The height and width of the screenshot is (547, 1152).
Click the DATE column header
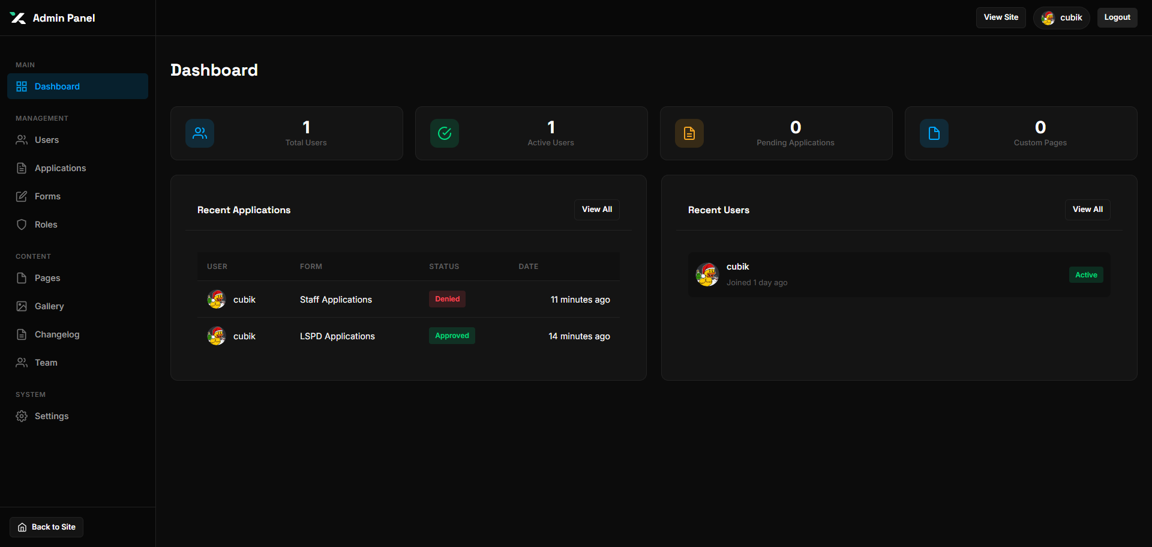pos(528,267)
